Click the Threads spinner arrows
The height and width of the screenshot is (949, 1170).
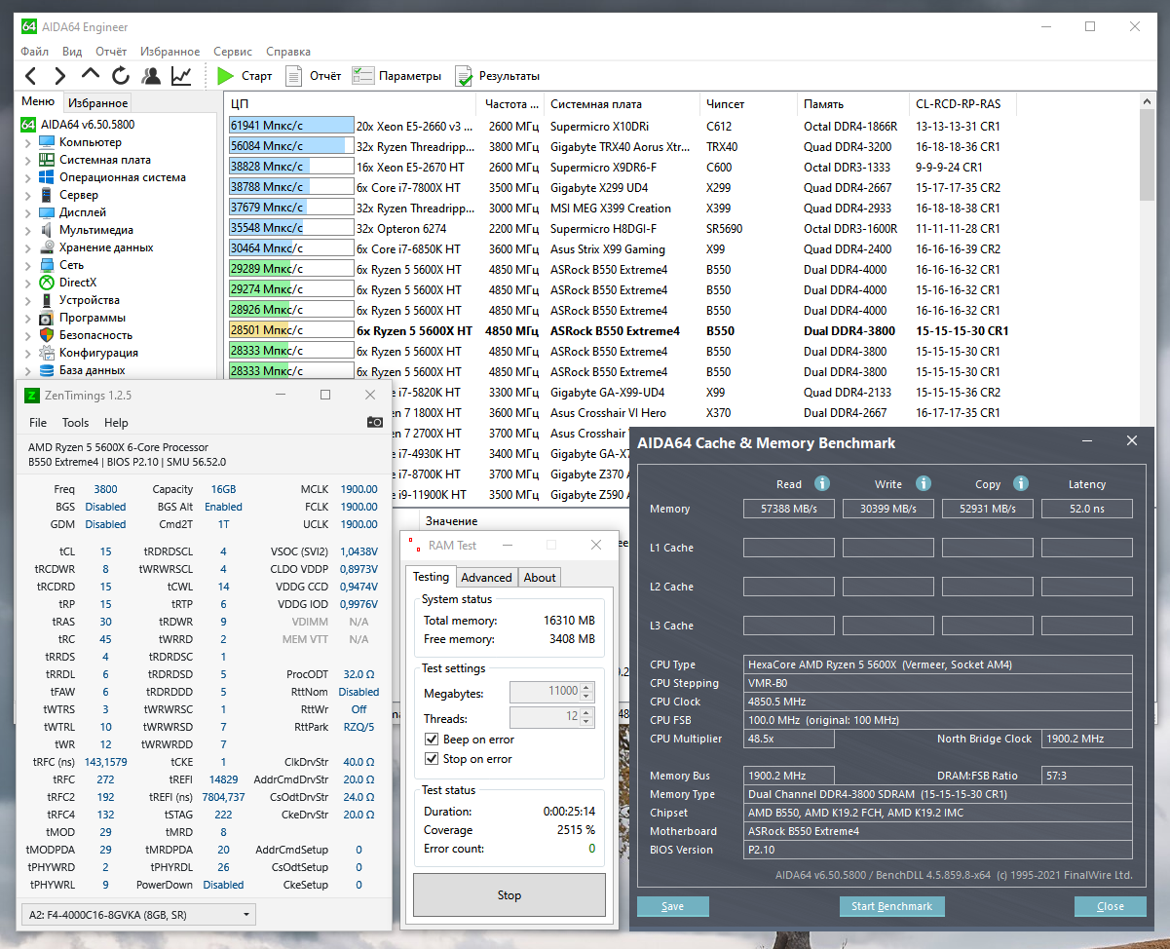coord(586,717)
